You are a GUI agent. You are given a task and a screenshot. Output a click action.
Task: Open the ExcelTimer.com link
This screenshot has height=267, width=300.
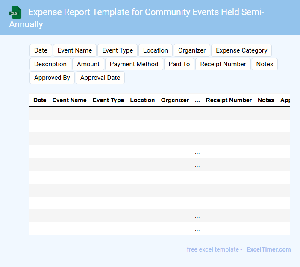pos(269,249)
